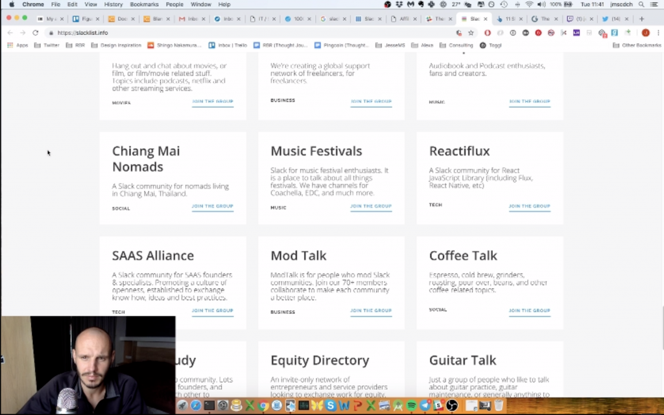The width and height of the screenshot is (664, 415).
Task: Open Terminal from the dock
Action: point(209,406)
